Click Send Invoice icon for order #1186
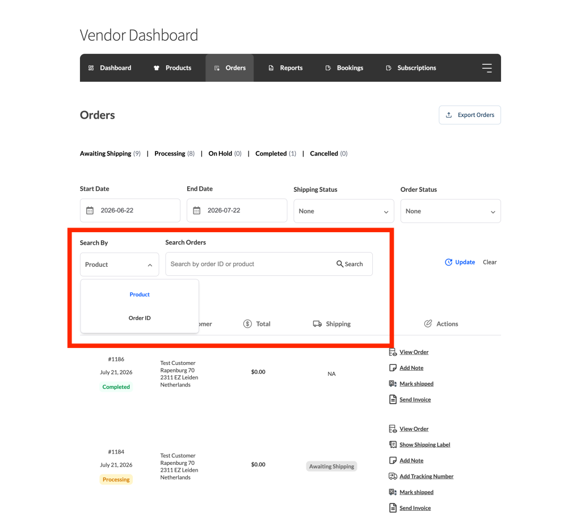This screenshot has width=581, height=529. 393,399
